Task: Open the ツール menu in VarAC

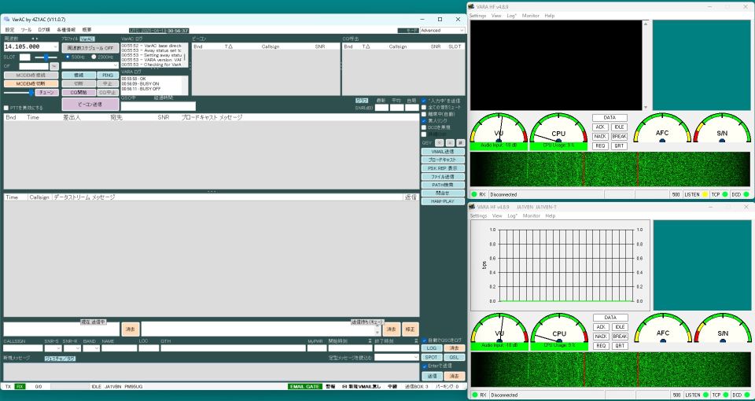Action: pyautogui.click(x=26, y=30)
